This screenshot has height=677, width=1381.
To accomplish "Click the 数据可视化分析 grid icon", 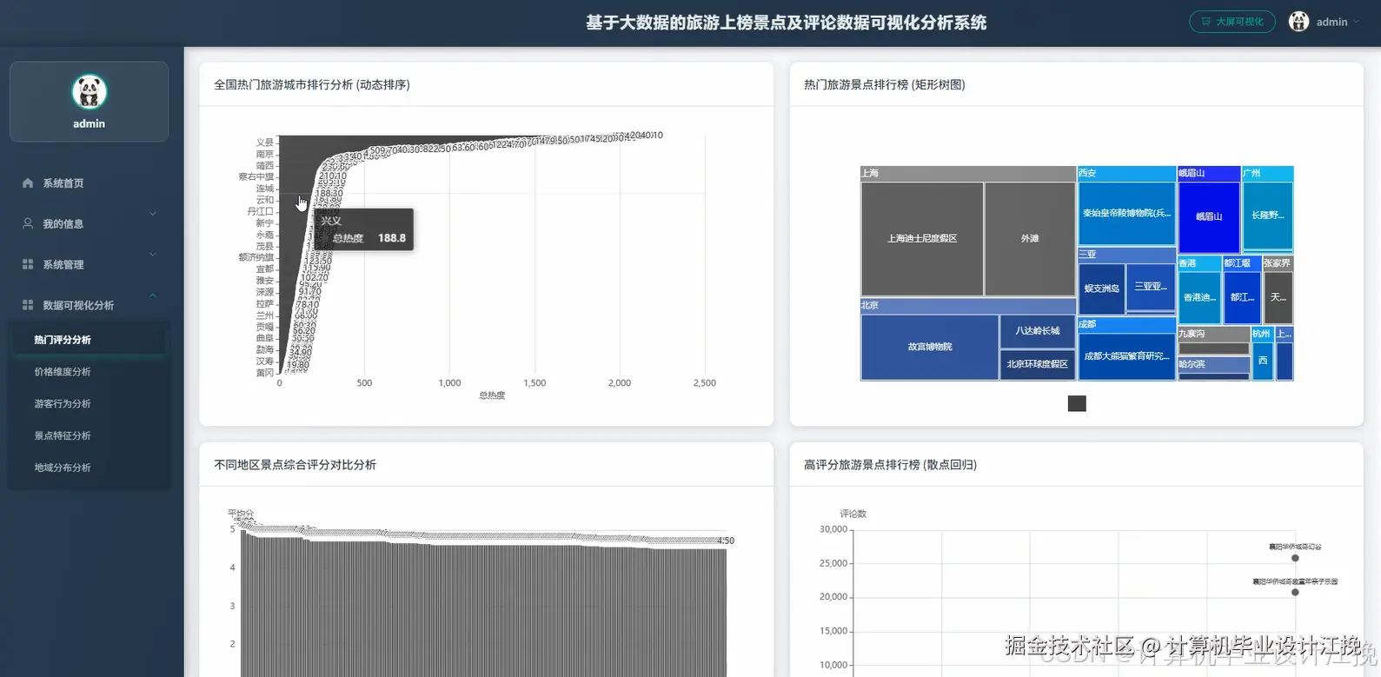I will [x=28, y=305].
